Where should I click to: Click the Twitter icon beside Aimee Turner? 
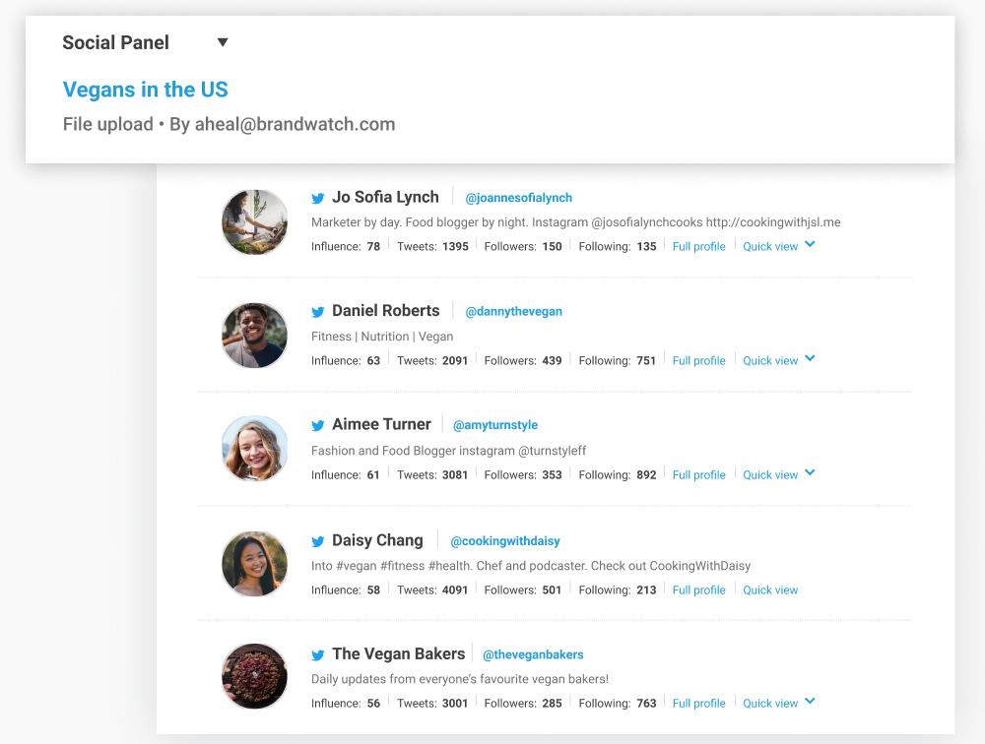[318, 426]
